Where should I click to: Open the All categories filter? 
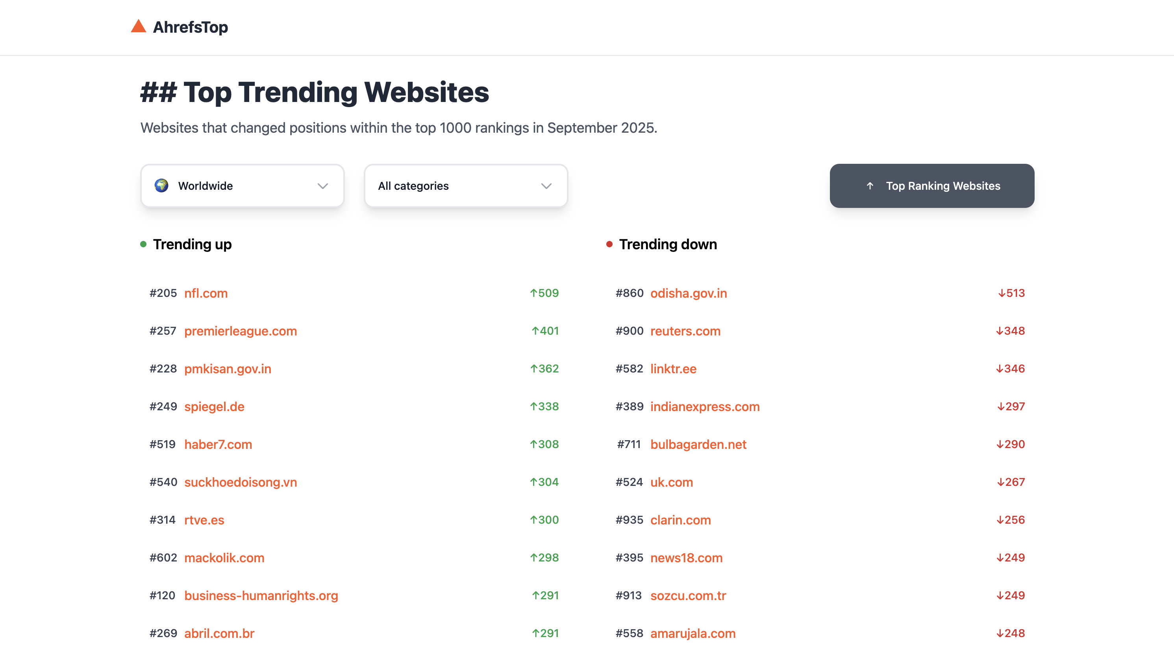(465, 186)
